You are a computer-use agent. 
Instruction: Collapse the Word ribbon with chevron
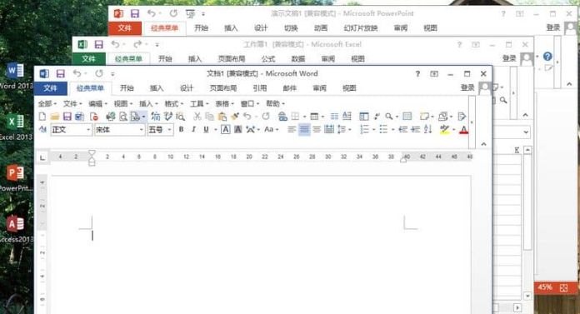(x=483, y=144)
